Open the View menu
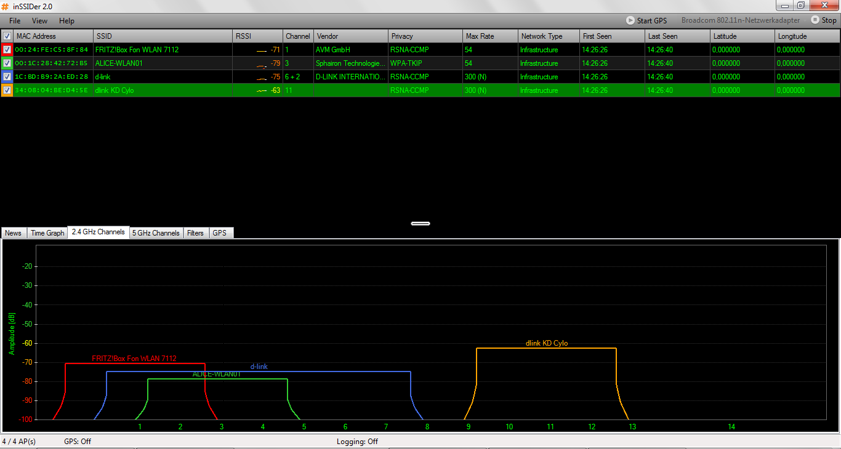The image size is (841, 449). pyautogui.click(x=39, y=21)
